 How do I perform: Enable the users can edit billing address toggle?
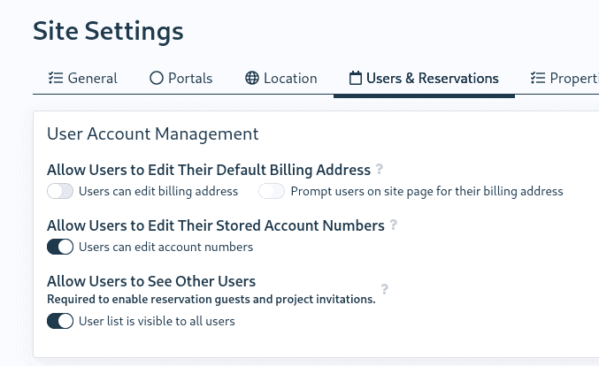[x=60, y=191]
